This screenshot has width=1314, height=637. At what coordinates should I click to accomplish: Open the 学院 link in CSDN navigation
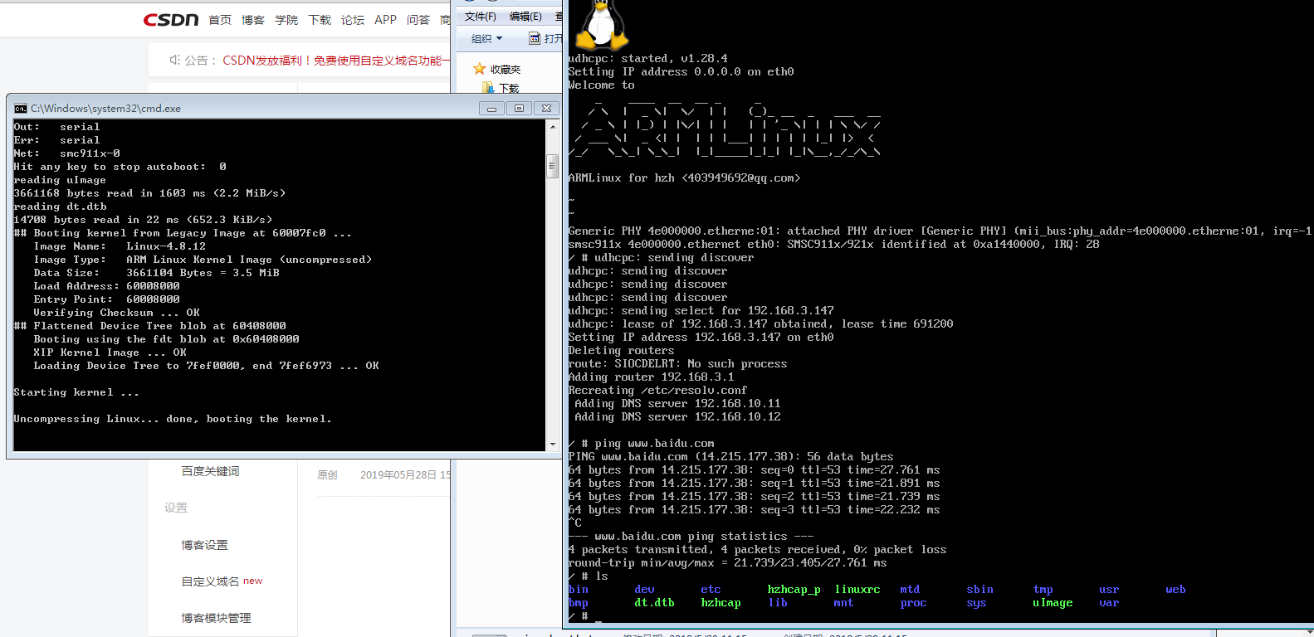point(286,20)
